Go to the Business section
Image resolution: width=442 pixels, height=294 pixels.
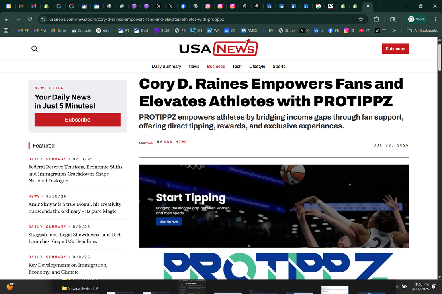(216, 67)
